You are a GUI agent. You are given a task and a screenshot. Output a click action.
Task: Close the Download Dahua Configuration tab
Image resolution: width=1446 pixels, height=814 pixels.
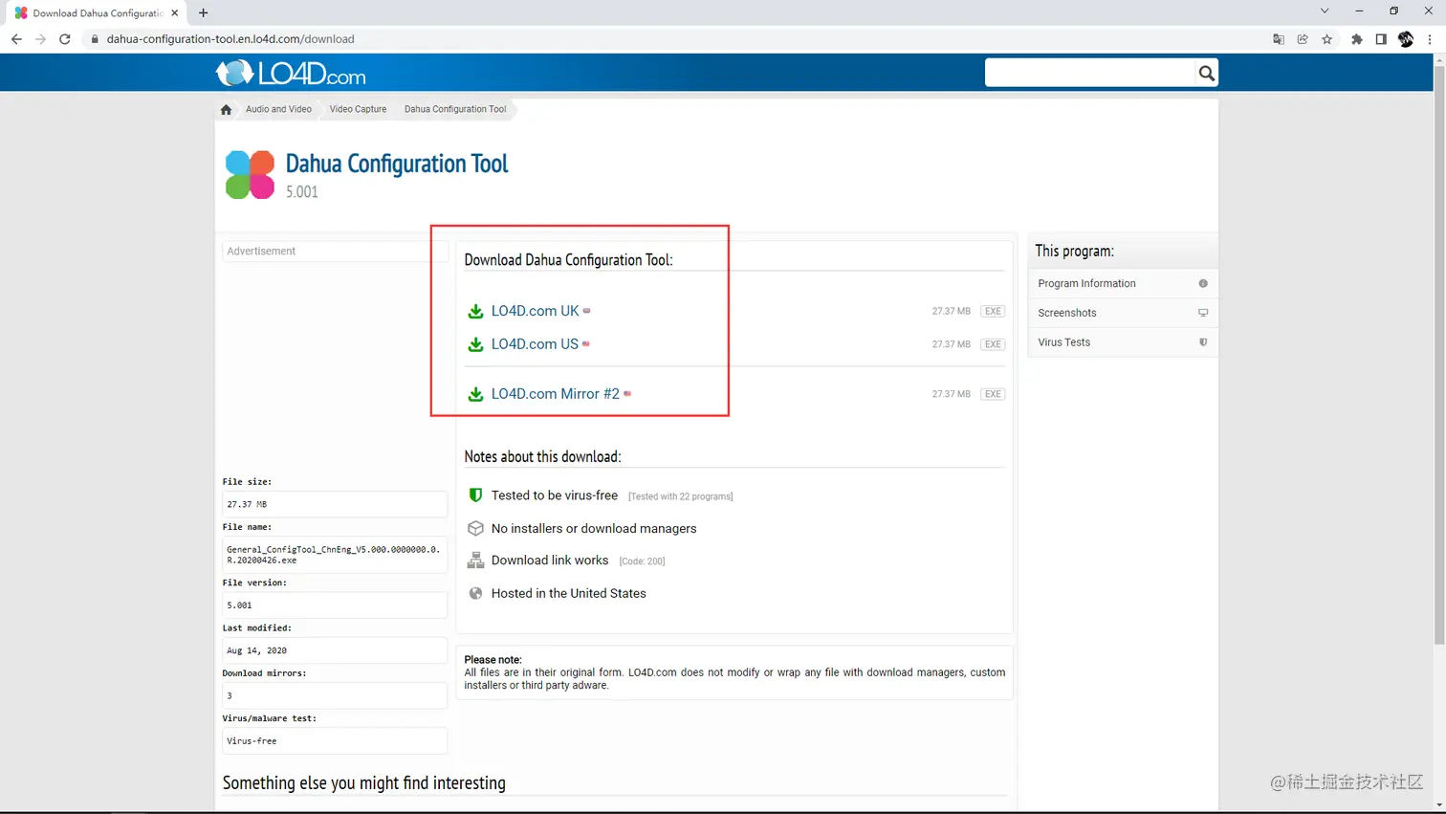175,13
